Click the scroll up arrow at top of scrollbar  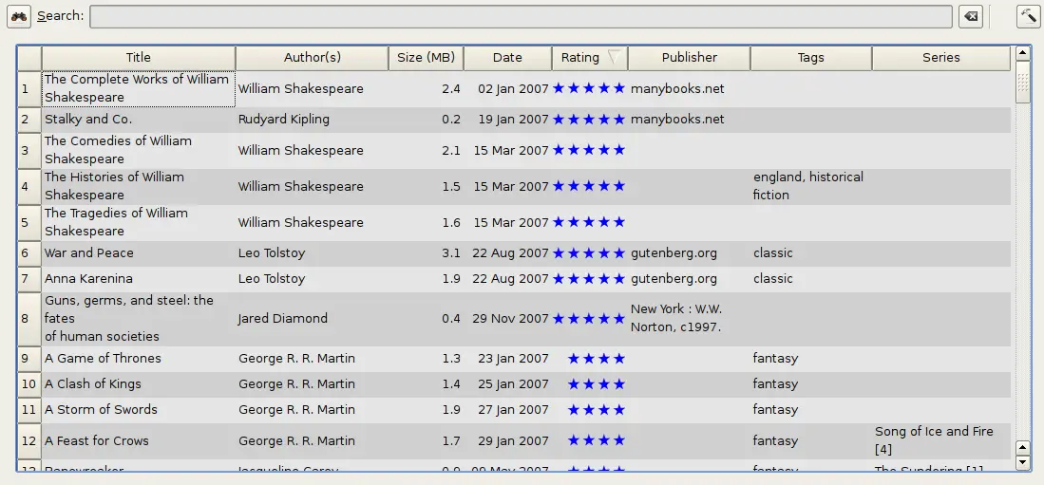click(1023, 52)
